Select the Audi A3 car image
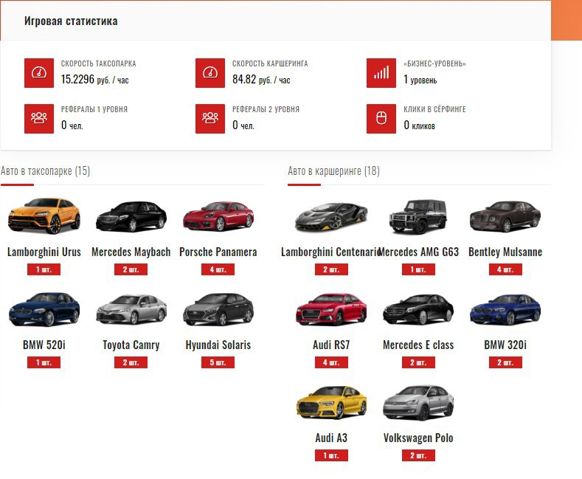The height and width of the screenshot is (479, 582). point(331,402)
